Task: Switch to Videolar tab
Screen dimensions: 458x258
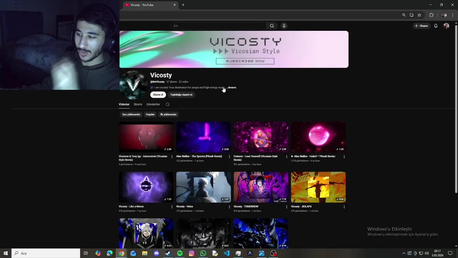Action: [x=124, y=104]
